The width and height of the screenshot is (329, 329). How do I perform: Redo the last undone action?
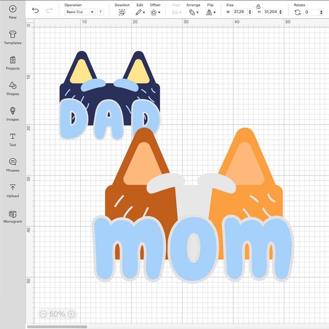coord(49,10)
